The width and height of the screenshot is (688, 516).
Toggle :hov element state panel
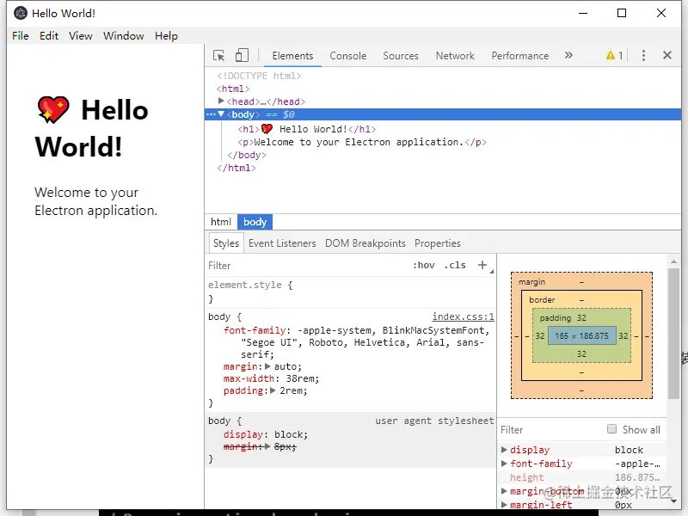pos(424,265)
